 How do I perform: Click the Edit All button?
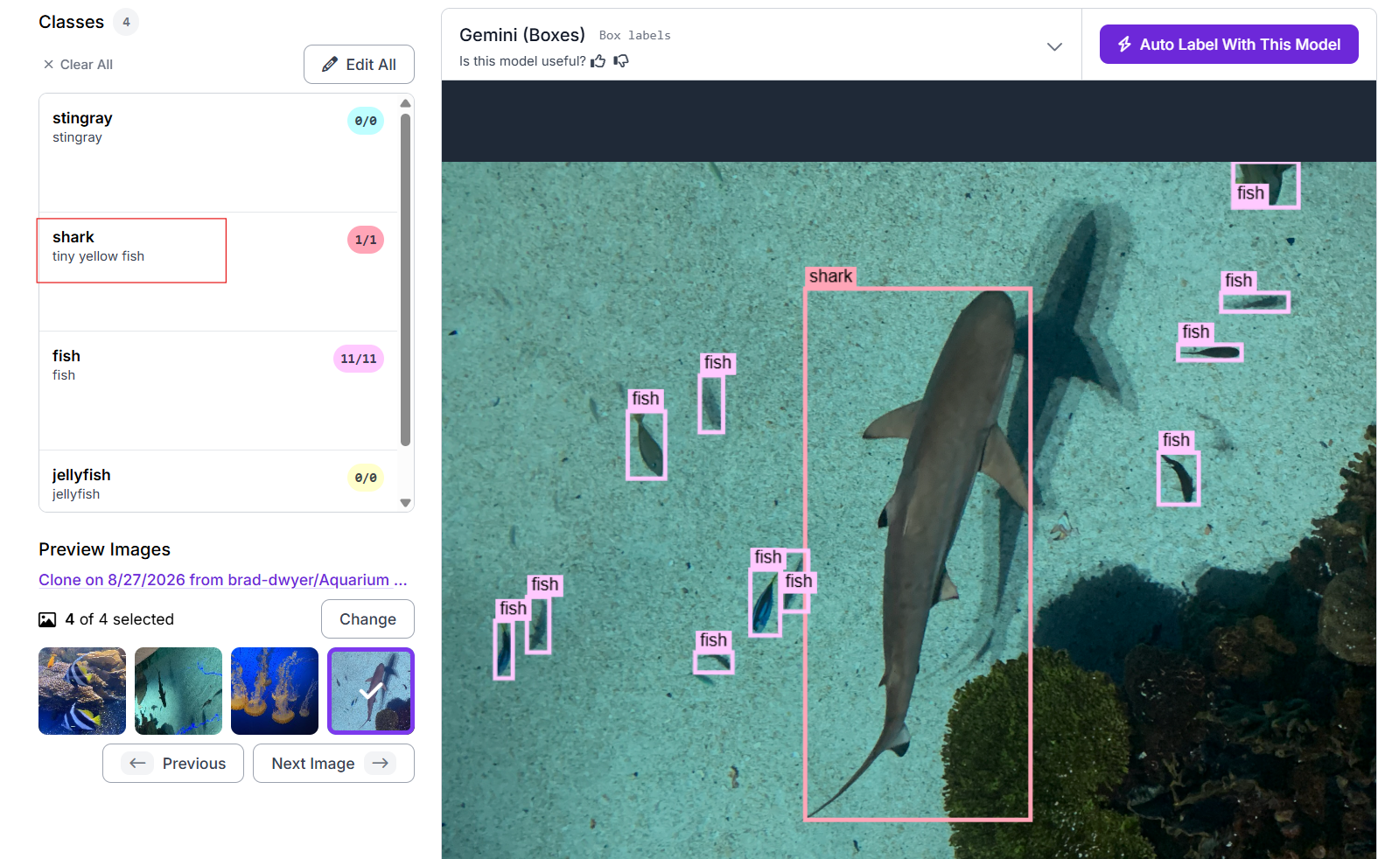tap(359, 65)
